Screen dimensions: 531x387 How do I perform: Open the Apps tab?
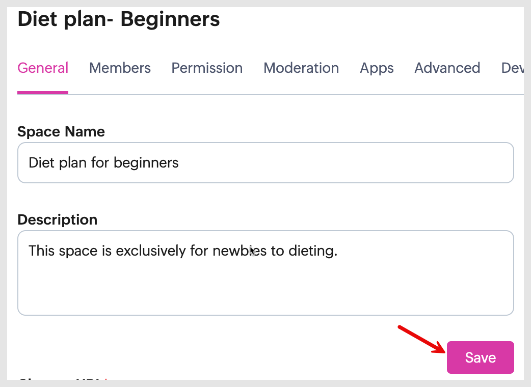pos(377,68)
